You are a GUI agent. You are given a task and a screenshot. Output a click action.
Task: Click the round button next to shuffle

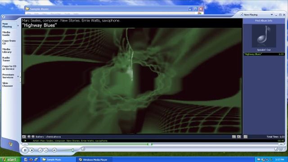pyautogui.click(x=281, y=149)
